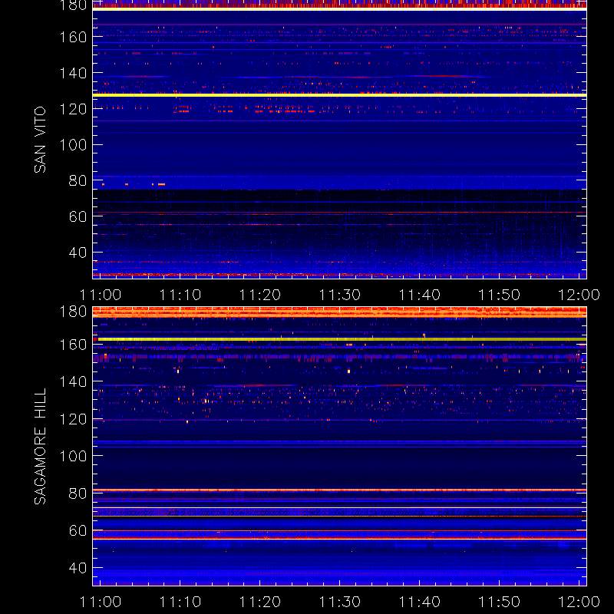Image resolution: width=614 pixels, height=614 pixels.
Task: Pick the 11:30 label under Sagamore Hill plot
Action: tap(340, 602)
